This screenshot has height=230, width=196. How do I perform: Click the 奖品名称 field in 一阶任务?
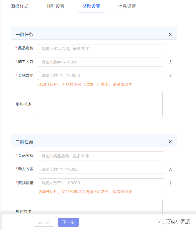101,49
